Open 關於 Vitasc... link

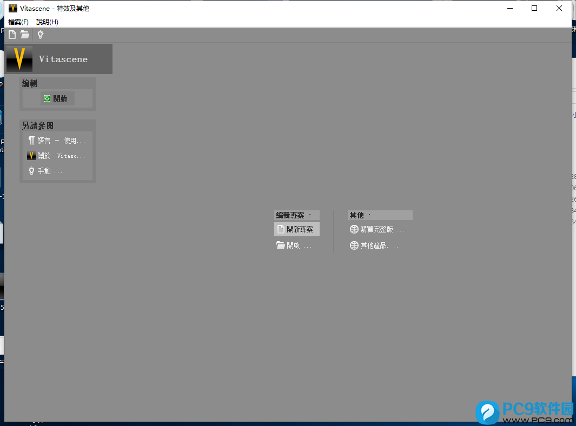point(57,156)
